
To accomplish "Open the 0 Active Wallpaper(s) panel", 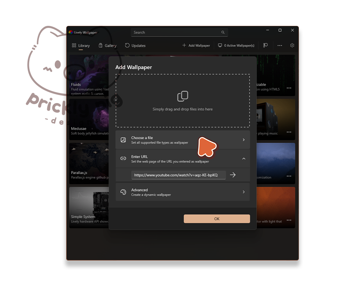I will (x=236, y=45).
